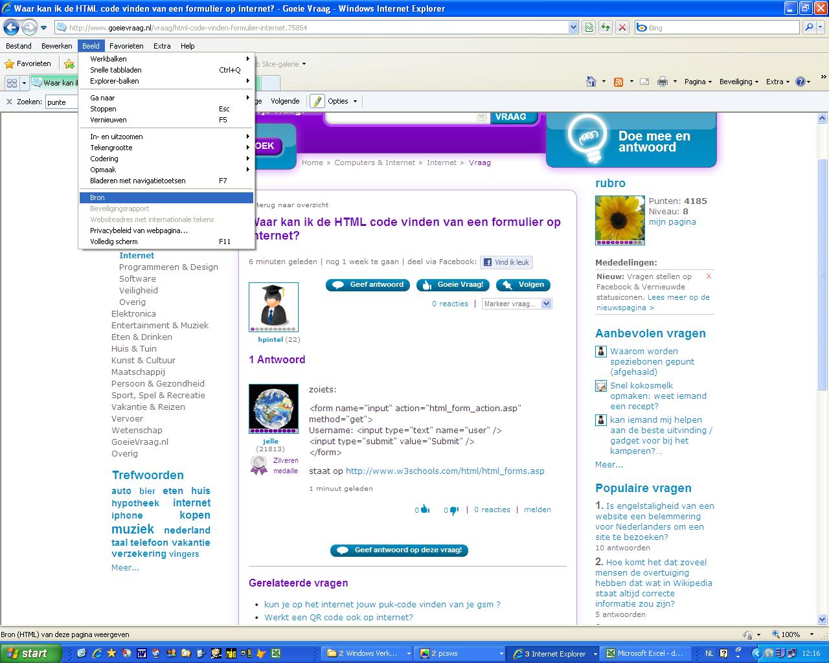Open the 'Markeer vraag...' dropdown

point(516,304)
